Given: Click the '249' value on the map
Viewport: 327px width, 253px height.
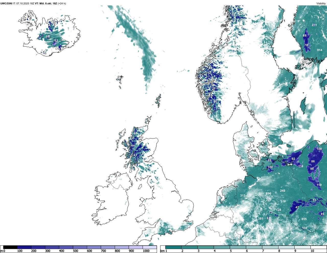Looking at the screenshot, I should 283,191.
